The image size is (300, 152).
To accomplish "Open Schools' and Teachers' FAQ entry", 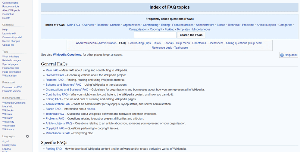I will pos(63,85).
